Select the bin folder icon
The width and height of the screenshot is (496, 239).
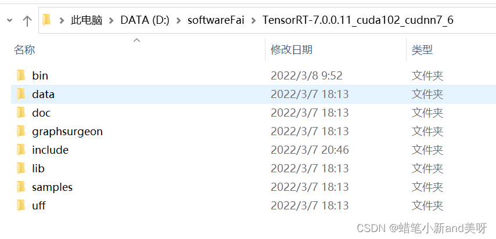(21, 75)
